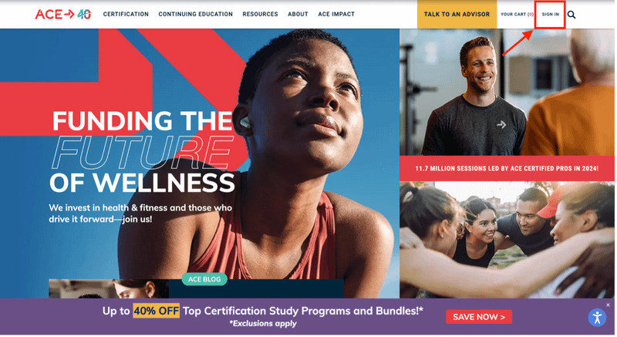View Your Cart

point(518,14)
